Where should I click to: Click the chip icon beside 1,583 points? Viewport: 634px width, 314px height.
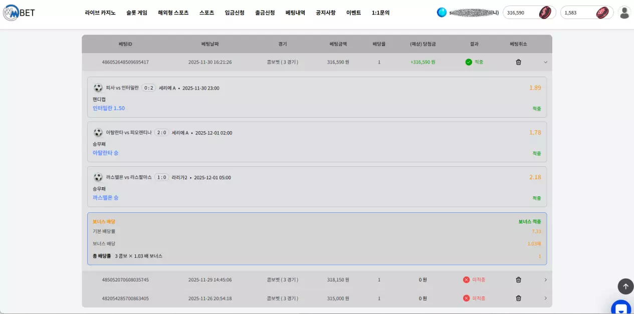pos(602,13)
